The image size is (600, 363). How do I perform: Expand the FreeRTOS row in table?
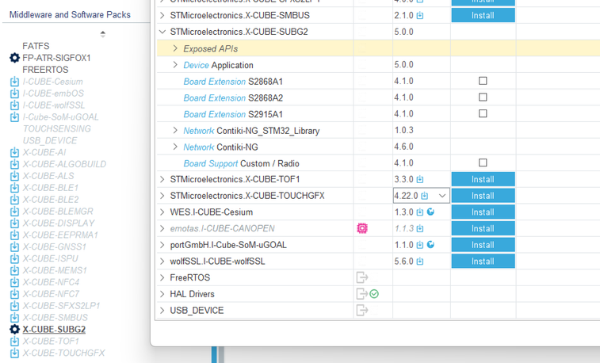coord(162,277)
